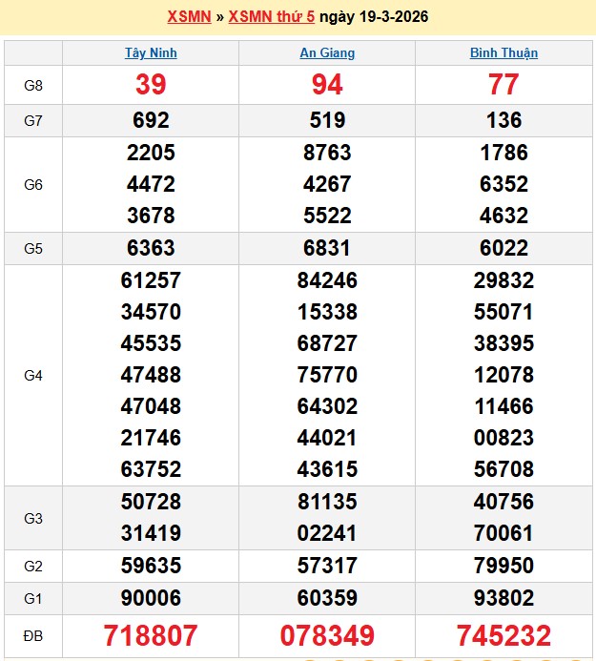Click Bình Thuận special prize 745232
The width and height of the screenshot is (596, 661).
point(504,636)
